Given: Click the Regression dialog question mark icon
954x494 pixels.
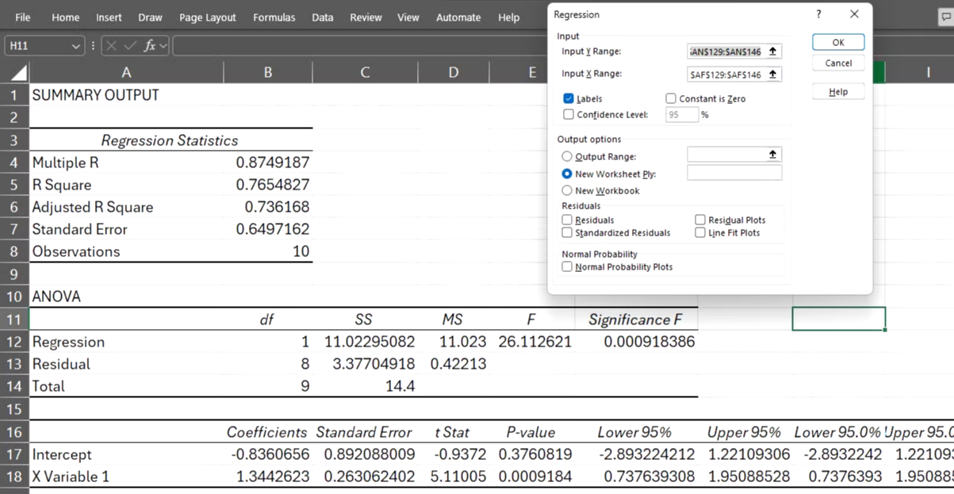Looking at the screenshot, I should [x=819, y=14].
